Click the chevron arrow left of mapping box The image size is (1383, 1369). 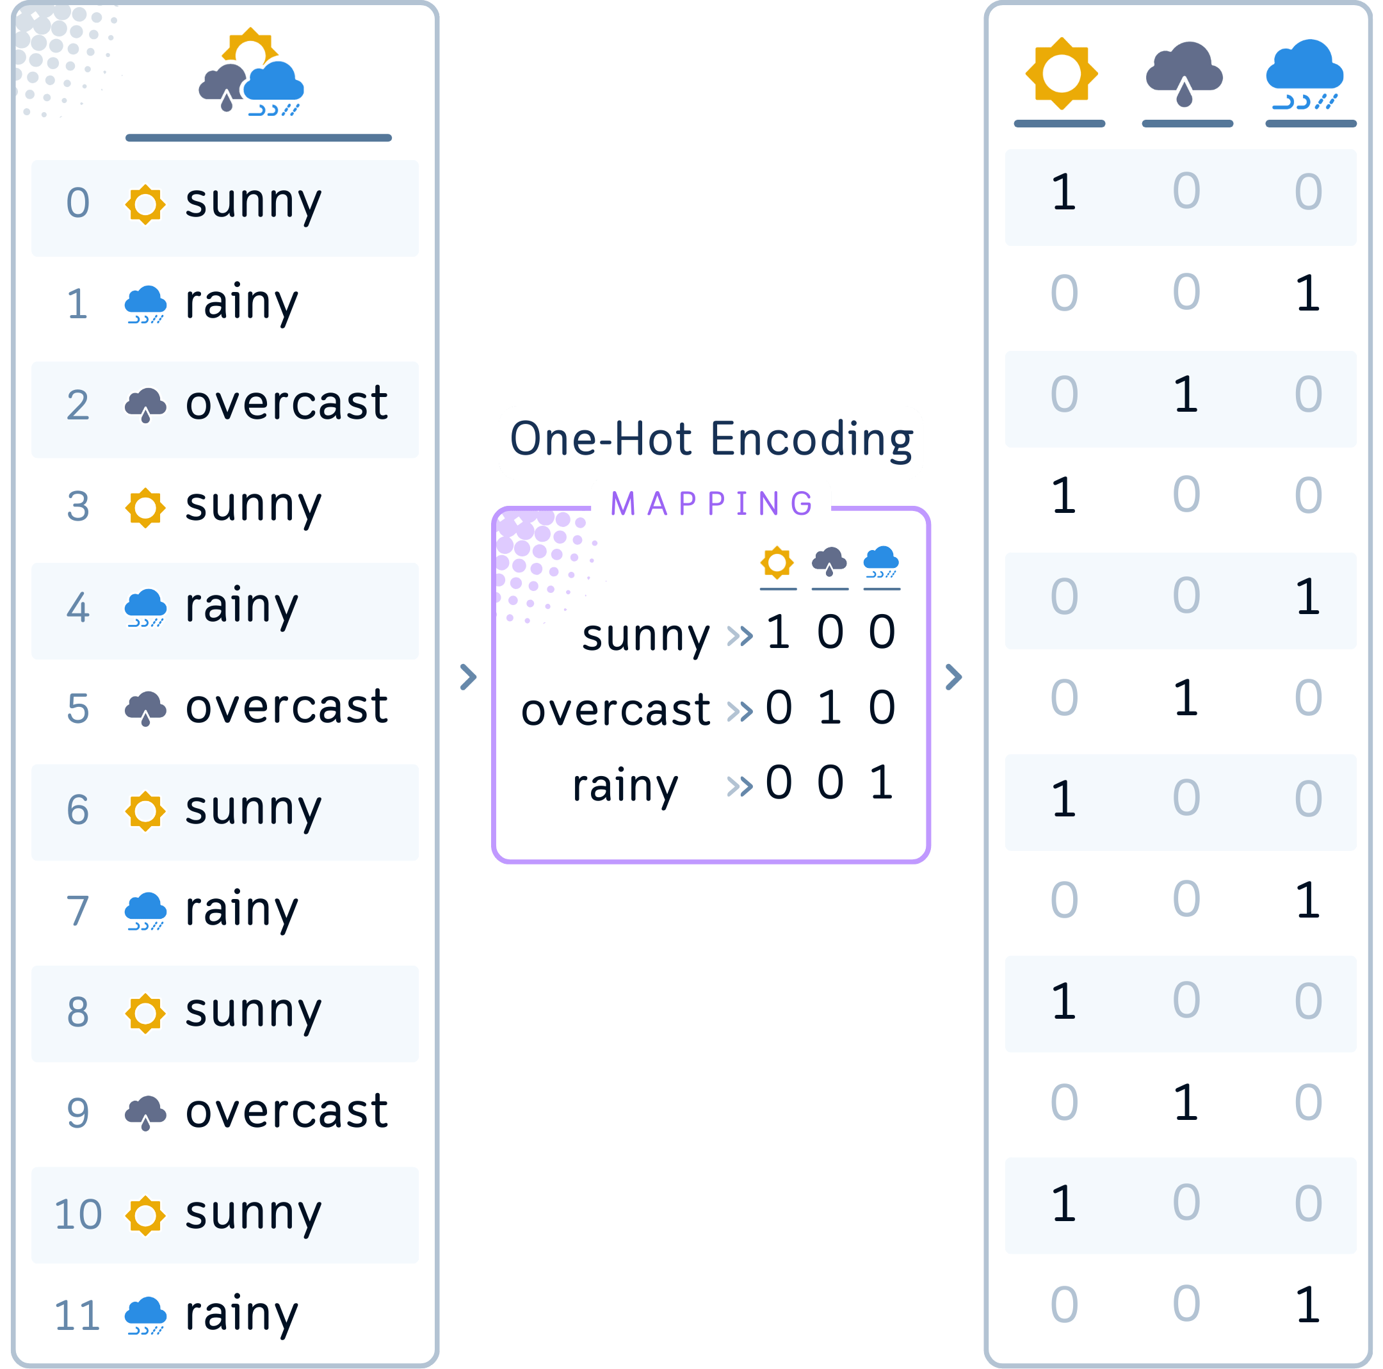click(x=468, y=677)
